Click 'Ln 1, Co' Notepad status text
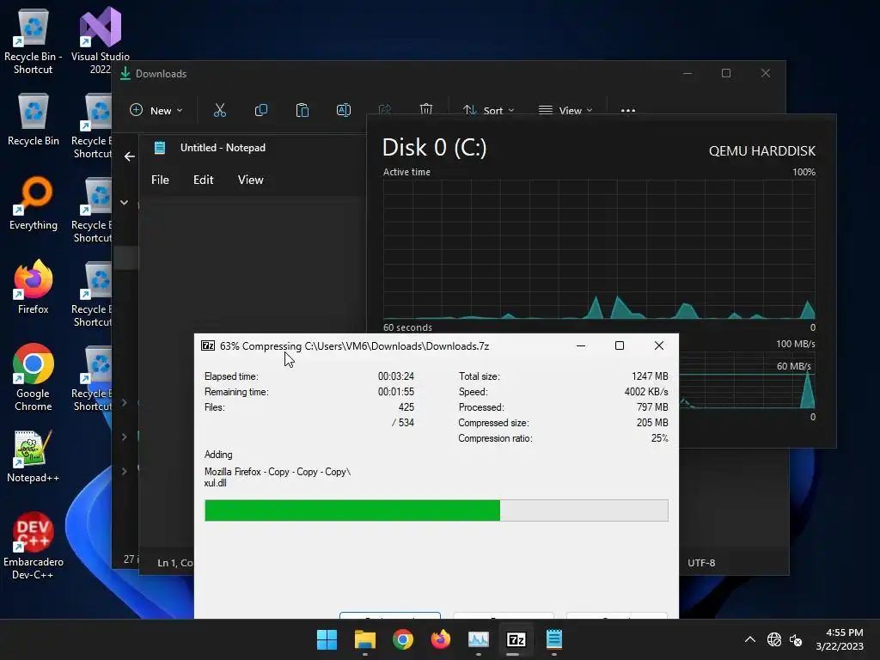Screen dimensions: 880x660 coord(175,562)
